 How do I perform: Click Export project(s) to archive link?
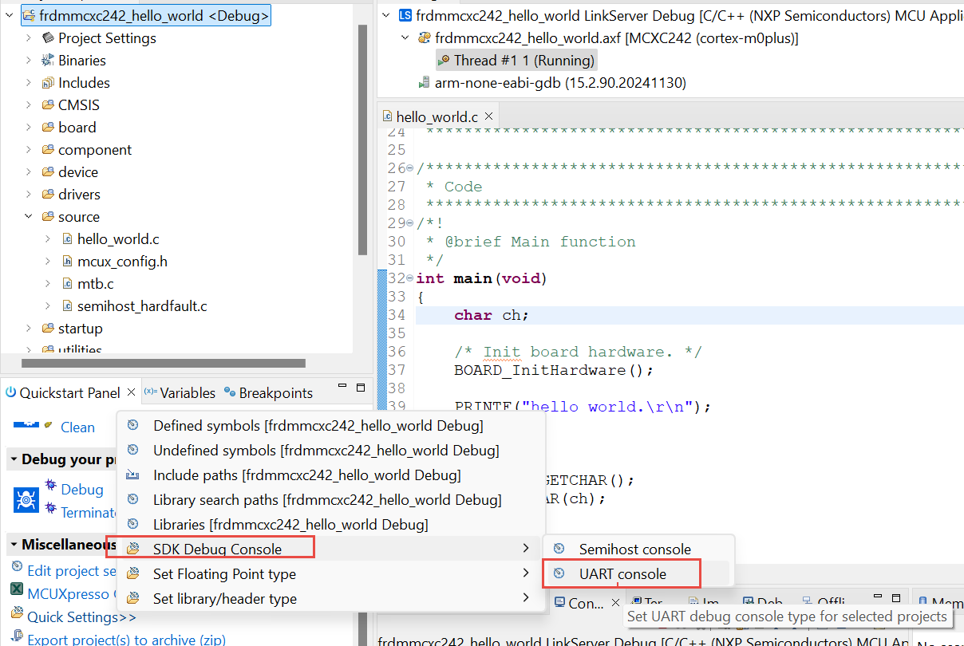(126, 640)
